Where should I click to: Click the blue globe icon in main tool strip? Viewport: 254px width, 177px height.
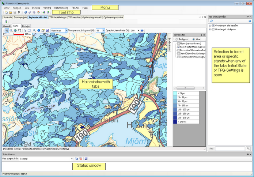point(26,12)
